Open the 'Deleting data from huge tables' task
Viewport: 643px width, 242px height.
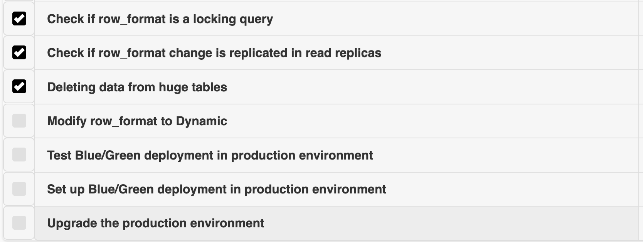click(137, 87)
